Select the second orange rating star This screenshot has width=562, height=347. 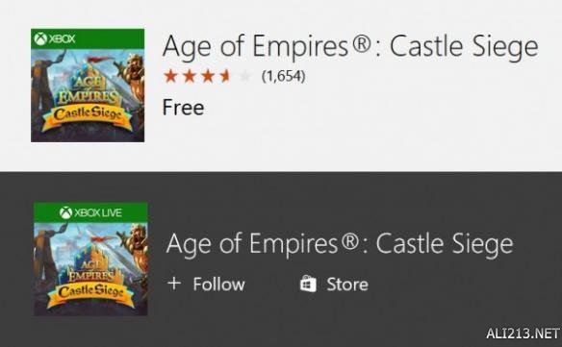tap(190, 76)
